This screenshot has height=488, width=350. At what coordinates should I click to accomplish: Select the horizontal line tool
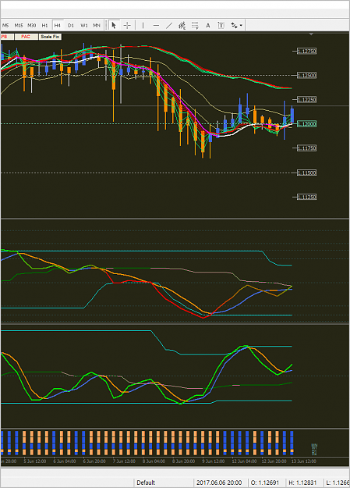click(156, 25)
